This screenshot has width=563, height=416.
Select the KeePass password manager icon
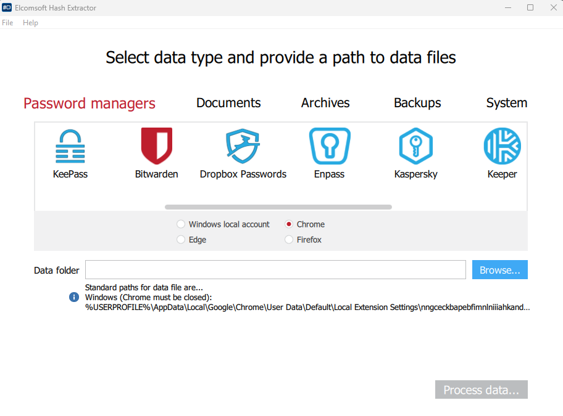(x=70, y=146)
